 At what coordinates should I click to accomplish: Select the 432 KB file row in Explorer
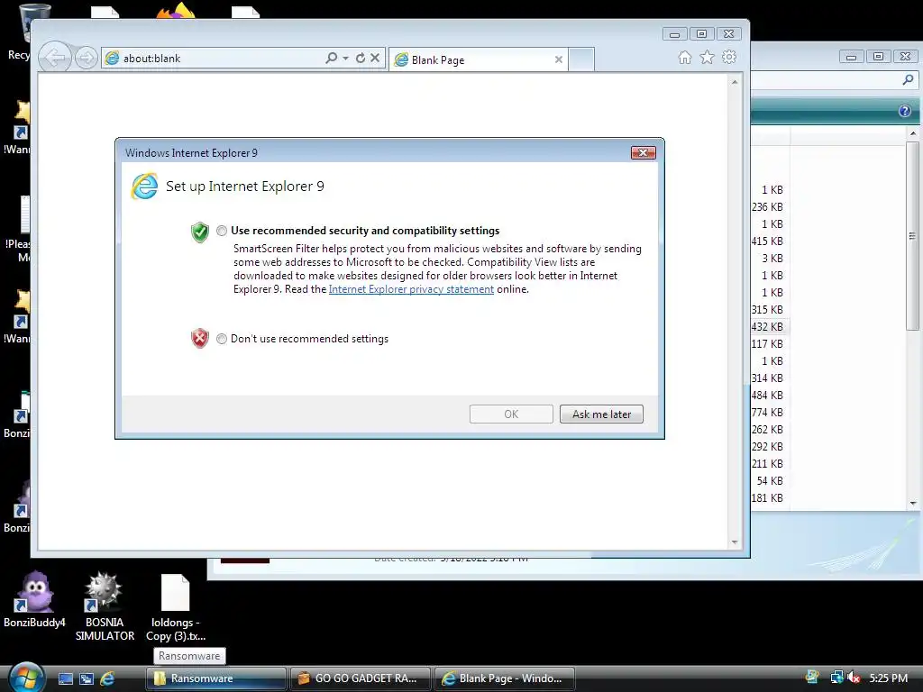pos(770,326)
